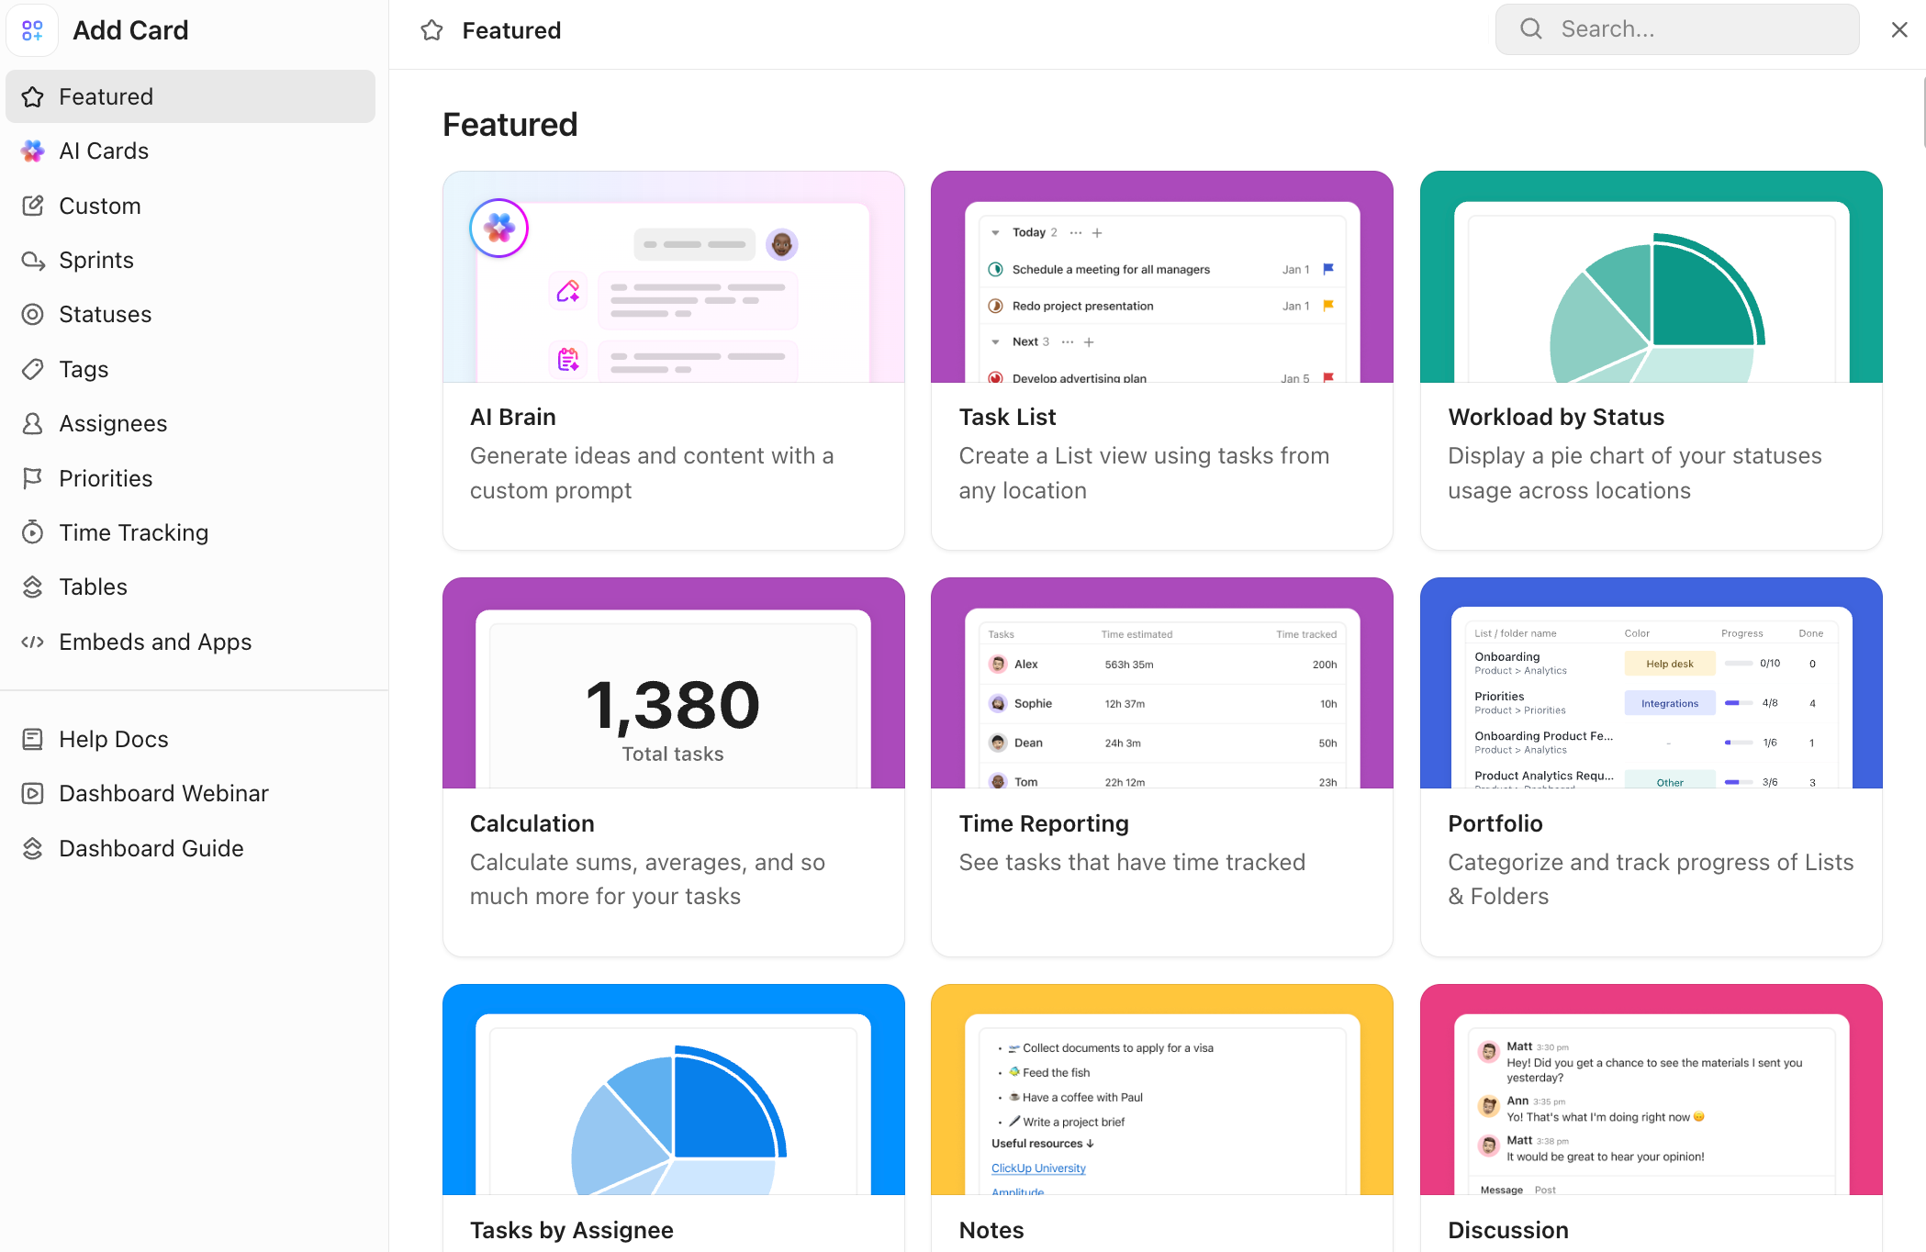Select the Tables grid icon
This screenshot has width=1926, height=1252.
pyautogui.click(x=33, y=587)
